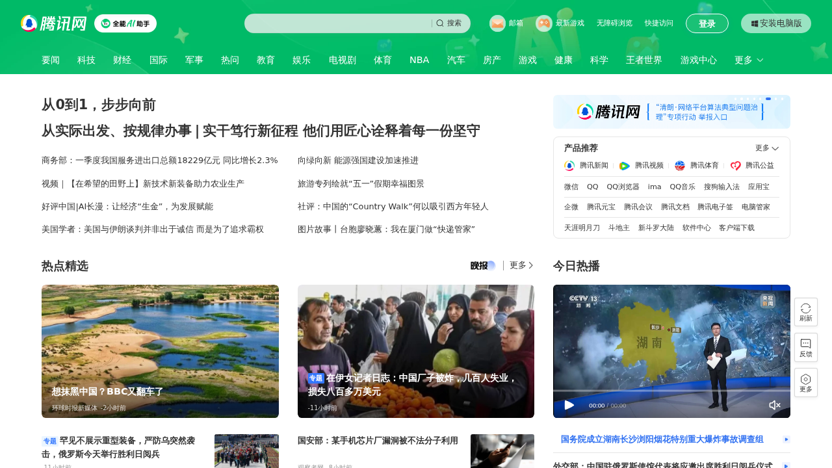832x468 pixels.
Task: Open 国务院成立湖南长沙浏阳 headline
Action: (662, 439)
